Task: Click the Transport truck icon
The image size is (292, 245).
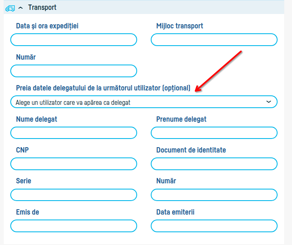Action: tap(10, 8)
